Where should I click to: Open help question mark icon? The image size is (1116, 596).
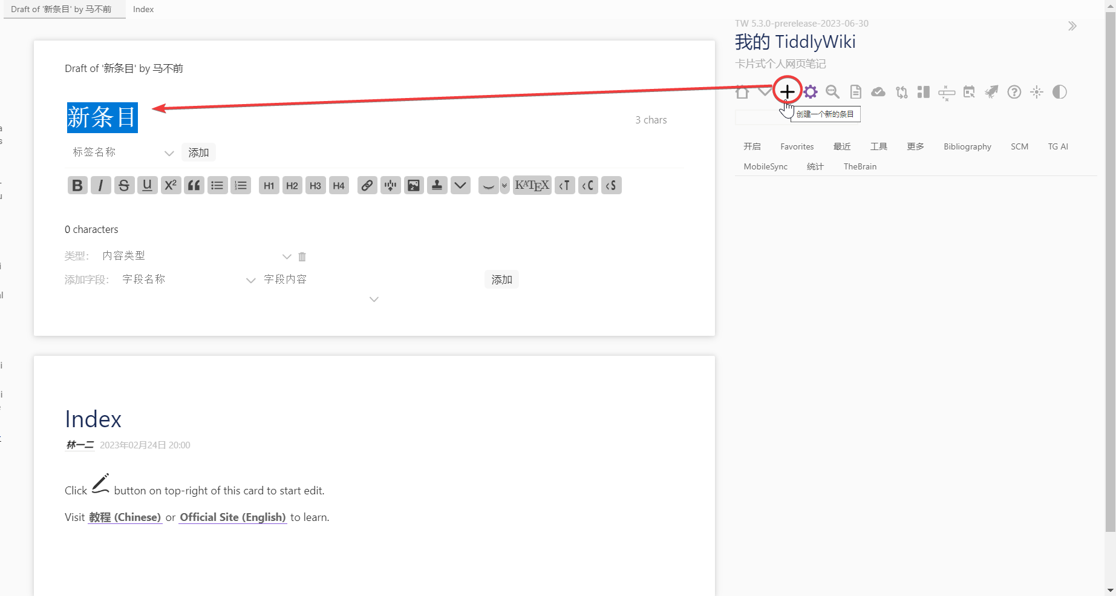(x=1014, y=92)
